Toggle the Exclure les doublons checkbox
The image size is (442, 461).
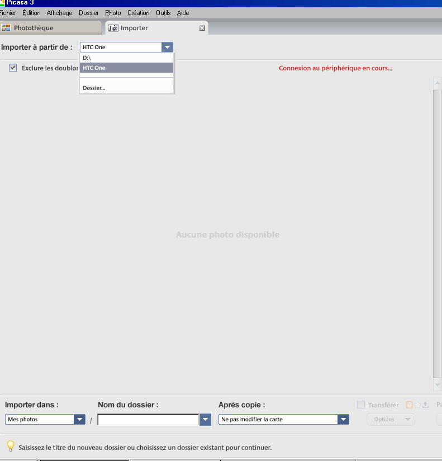[13, 68]
